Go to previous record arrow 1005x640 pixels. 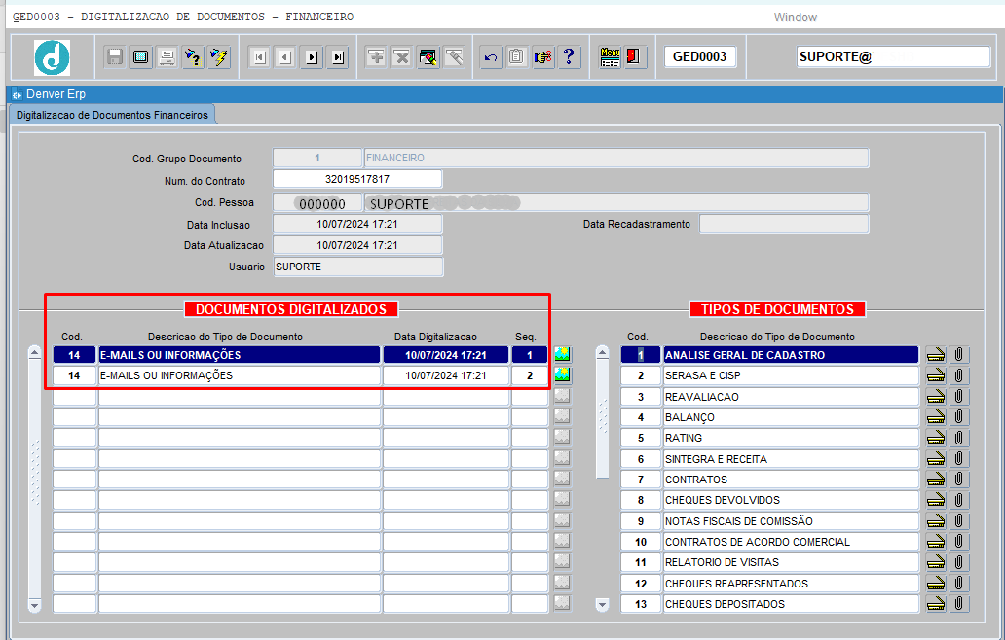click(x=285, y=57)
